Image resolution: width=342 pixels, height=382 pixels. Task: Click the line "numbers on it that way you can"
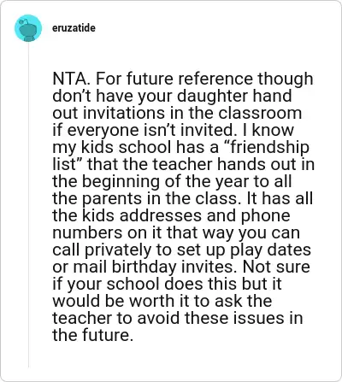176,232
